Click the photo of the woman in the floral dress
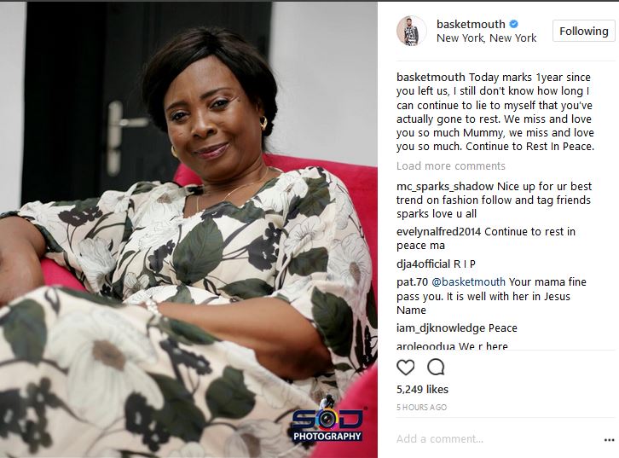Viewport: 619px width, 458px height. 188,229
